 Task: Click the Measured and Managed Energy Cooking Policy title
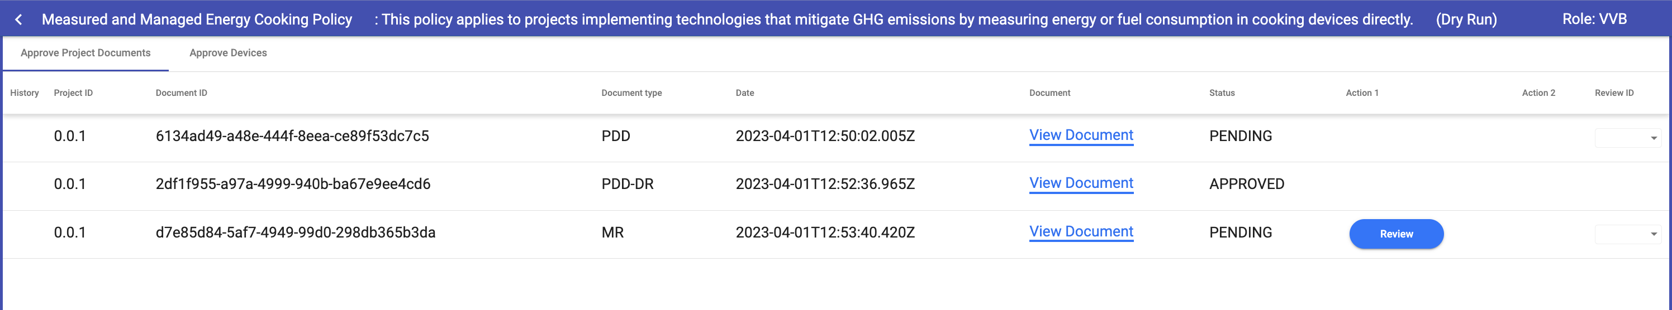coord(197,20)
